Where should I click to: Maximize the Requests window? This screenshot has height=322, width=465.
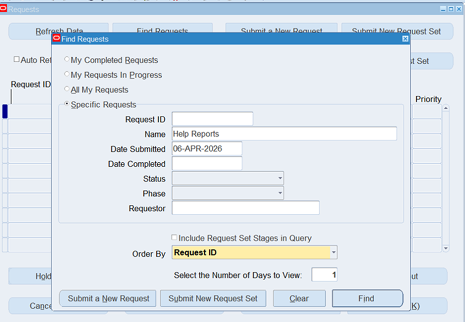(x=450, y=10)
